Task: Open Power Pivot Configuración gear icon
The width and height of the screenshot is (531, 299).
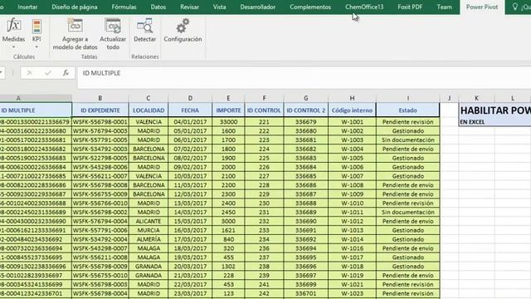Action: (183, 26)
